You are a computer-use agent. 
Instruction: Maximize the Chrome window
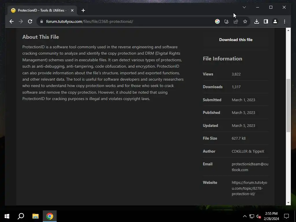[271, 7]
